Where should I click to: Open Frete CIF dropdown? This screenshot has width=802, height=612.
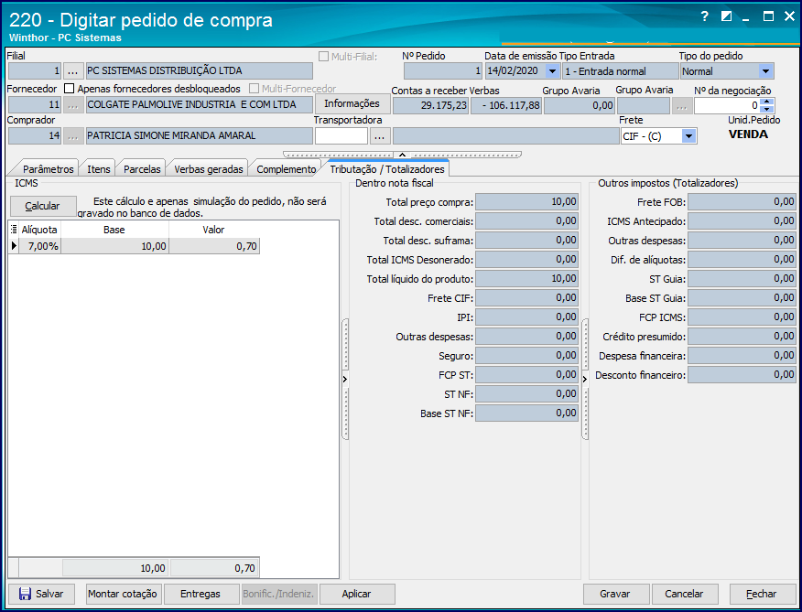tap(689, 136)
